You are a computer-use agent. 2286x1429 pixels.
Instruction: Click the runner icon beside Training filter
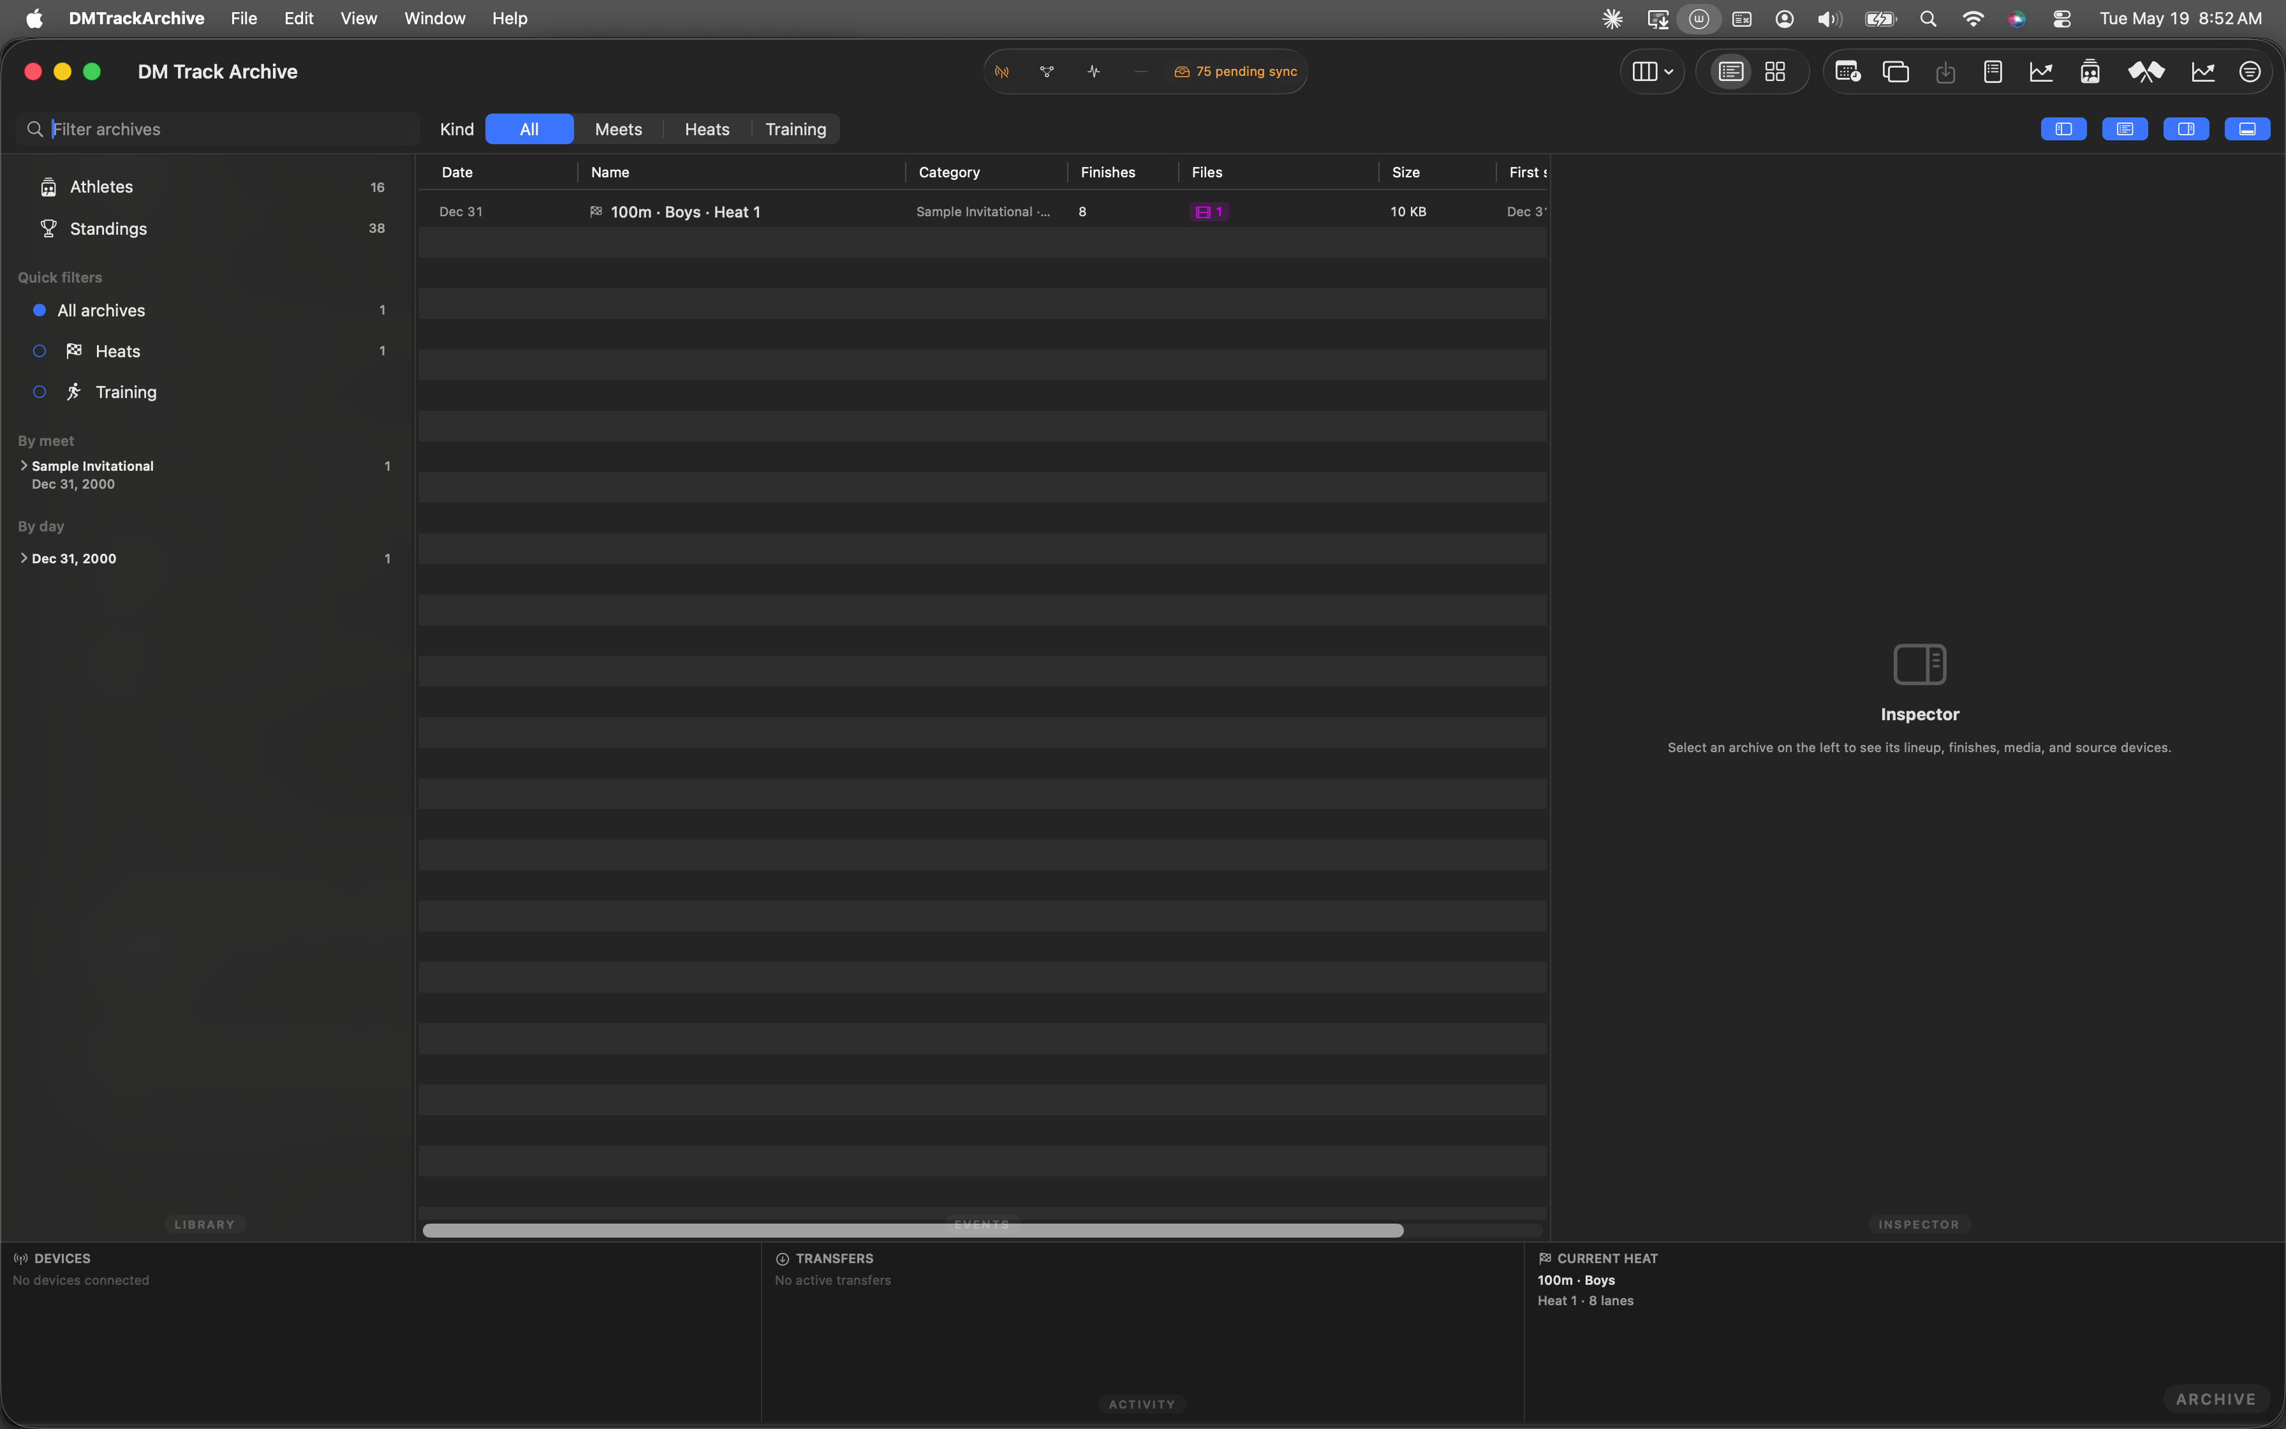[x=74, y=391]
